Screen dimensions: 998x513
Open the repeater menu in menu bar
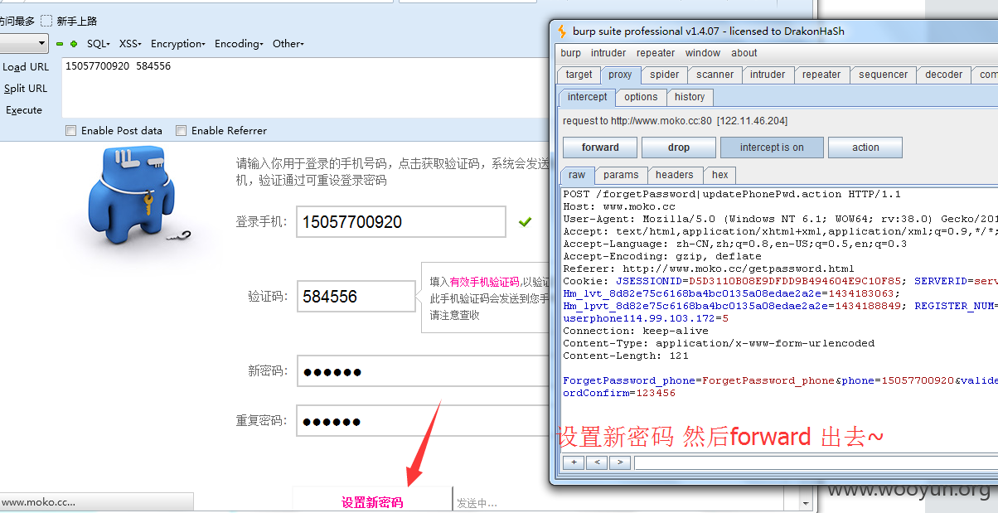point(656,53)
